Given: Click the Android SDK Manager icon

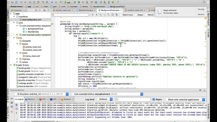Looking at the screenshot, I should 109,2.
